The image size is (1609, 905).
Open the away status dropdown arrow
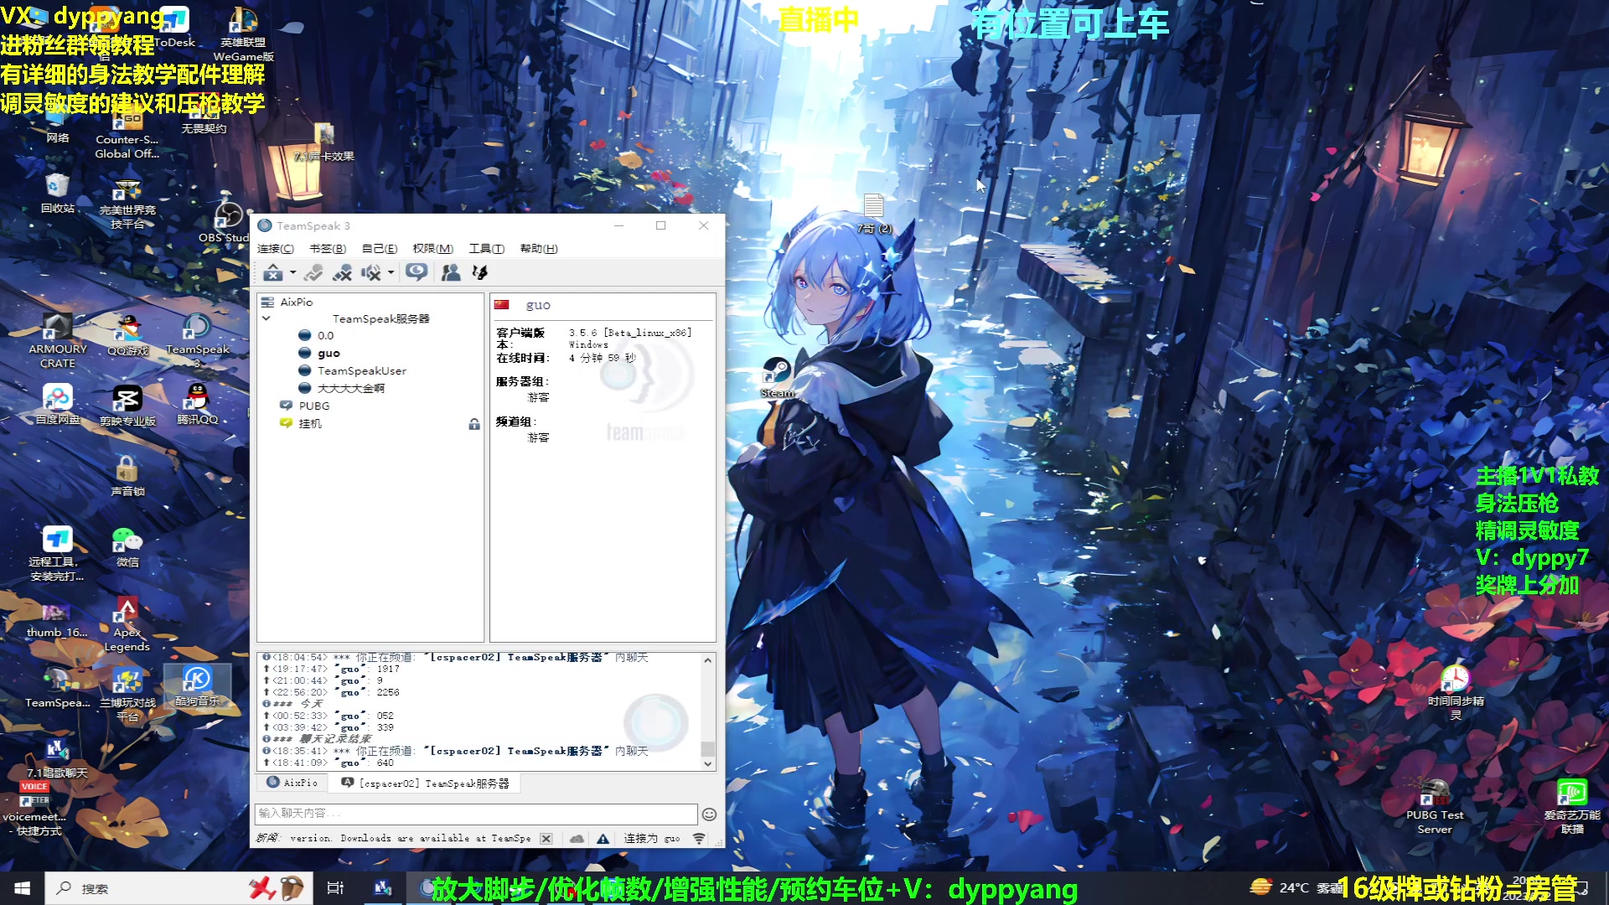[292, 272]
